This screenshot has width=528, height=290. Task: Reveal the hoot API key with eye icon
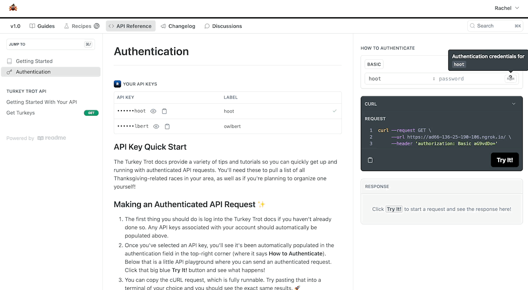tap(153, 111)
